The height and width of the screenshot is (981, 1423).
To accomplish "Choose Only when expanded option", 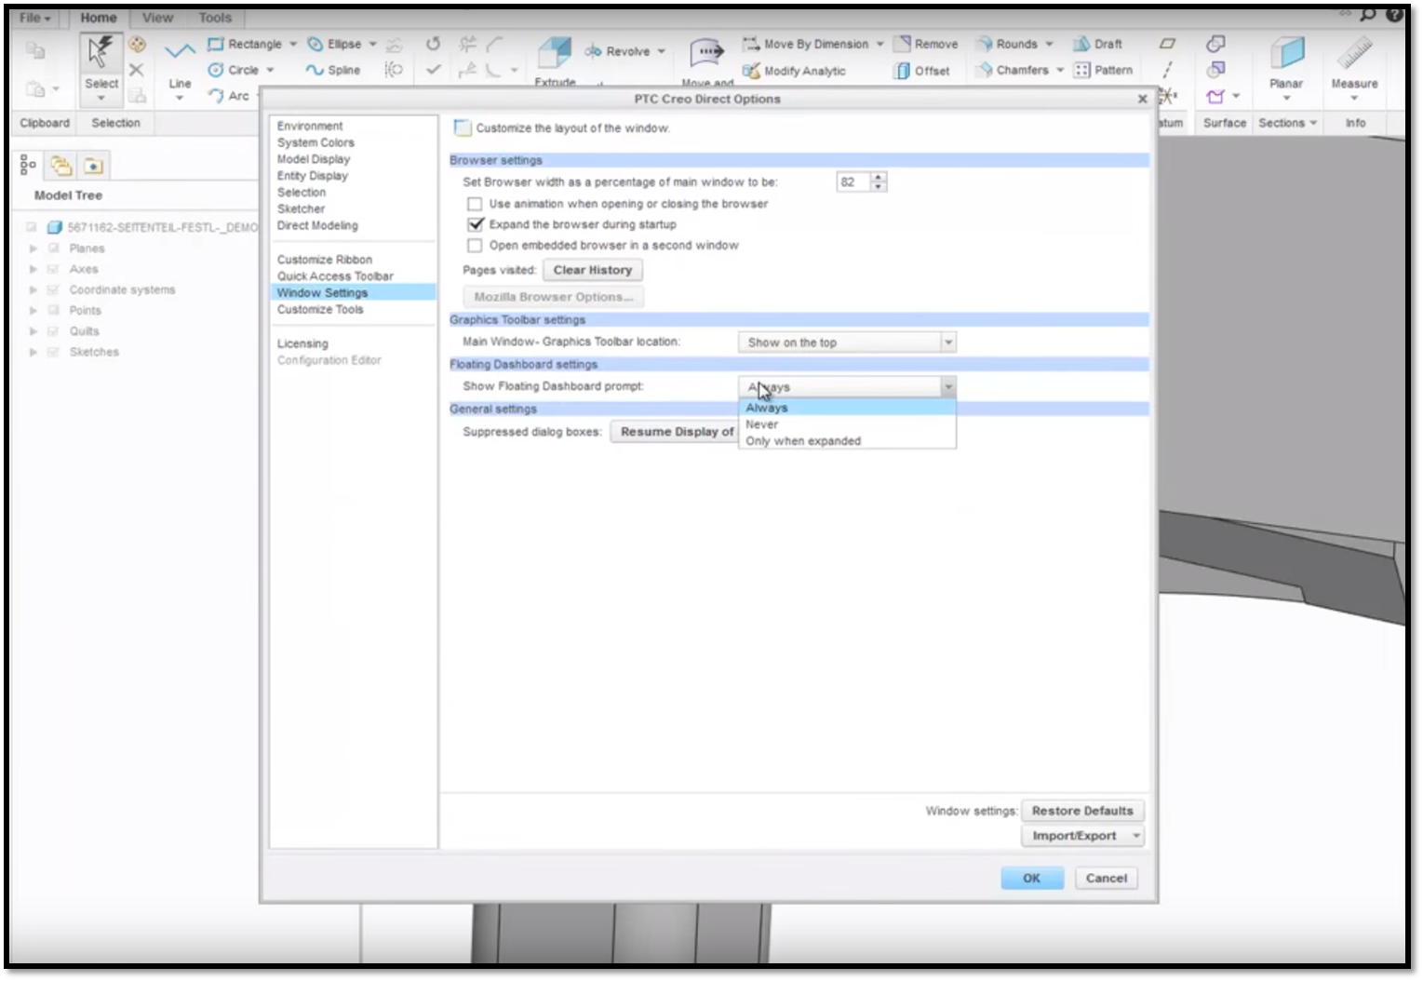I will coord(846,441).
